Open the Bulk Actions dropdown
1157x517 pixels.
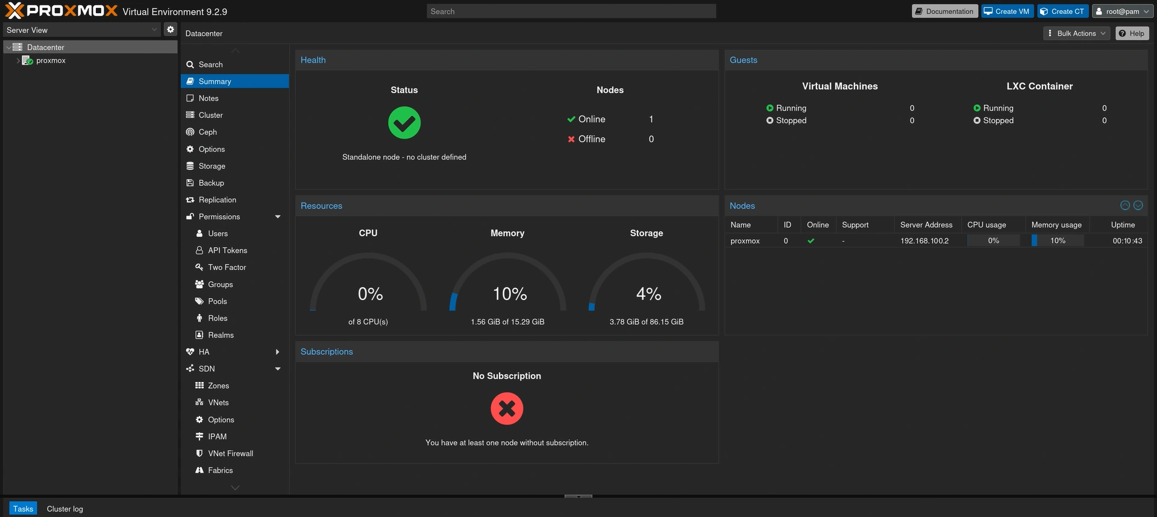click(1076, 34)
